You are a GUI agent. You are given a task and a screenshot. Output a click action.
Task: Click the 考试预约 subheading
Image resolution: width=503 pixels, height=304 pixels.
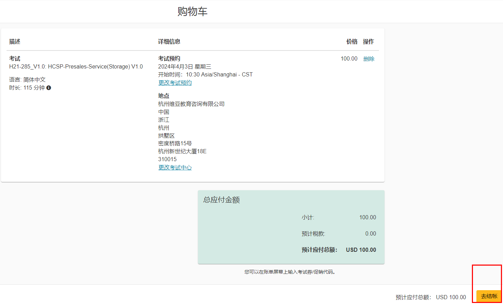tap(169, 58)
